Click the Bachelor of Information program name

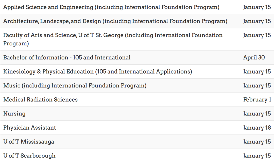(67, 58)
